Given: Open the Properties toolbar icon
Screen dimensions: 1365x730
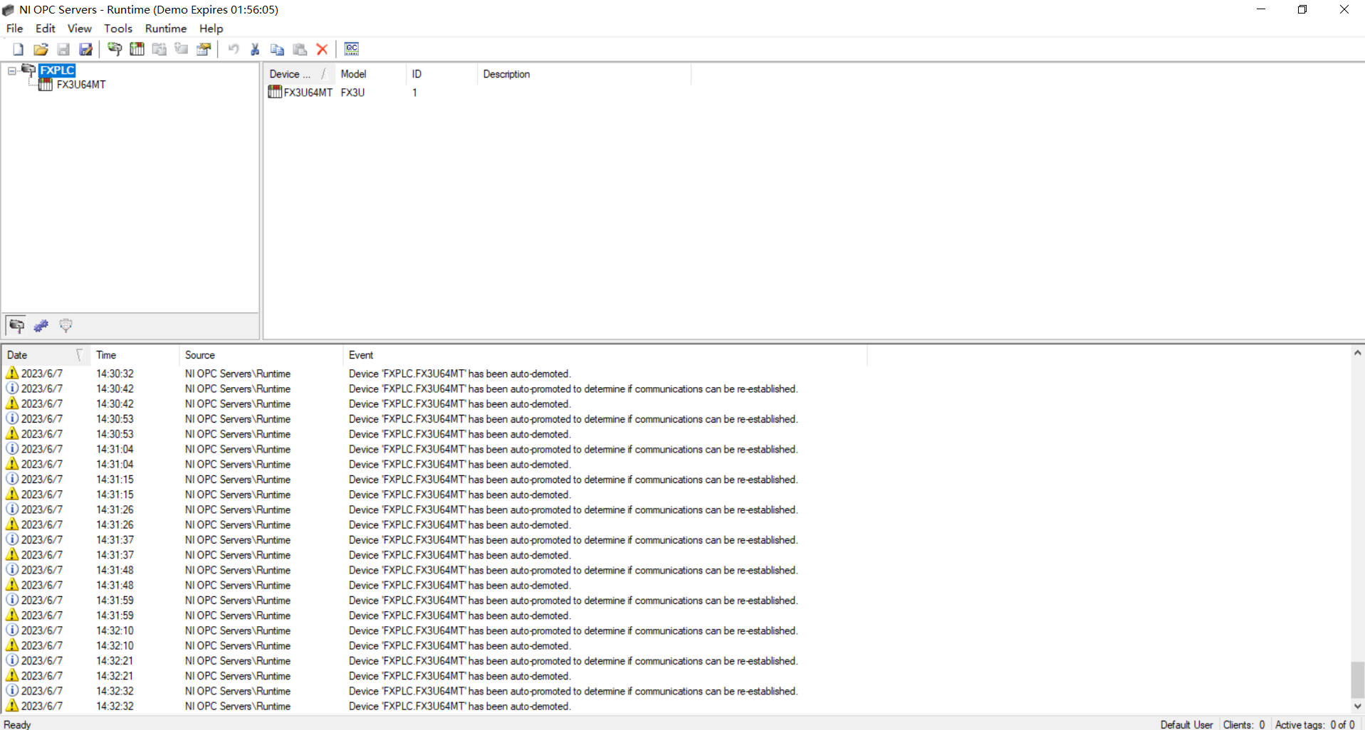Looking at the screenshot, I should point(204,49).
